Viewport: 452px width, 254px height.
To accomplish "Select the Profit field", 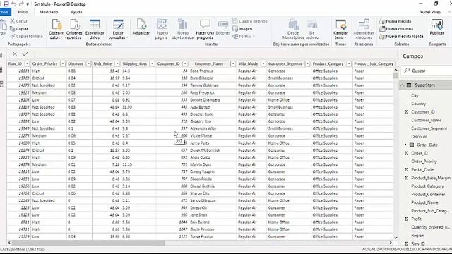I will tap(416, 219).
